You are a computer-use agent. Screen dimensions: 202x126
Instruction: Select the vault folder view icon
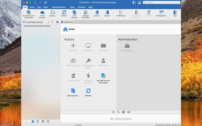tap(33, 121)
